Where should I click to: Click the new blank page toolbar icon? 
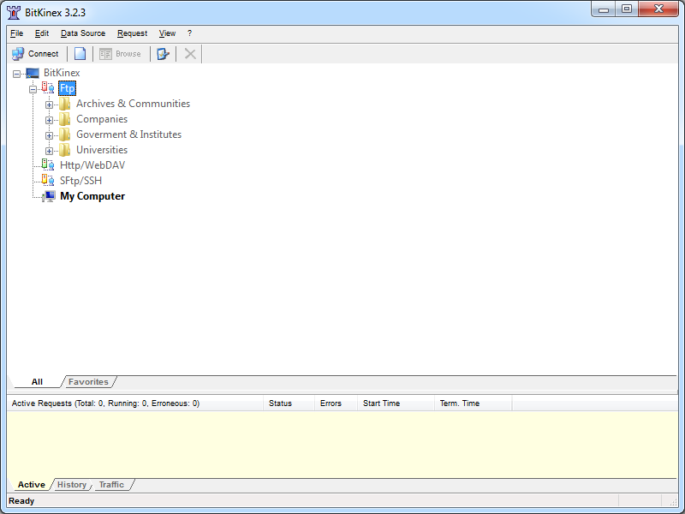tap(80, 54)
